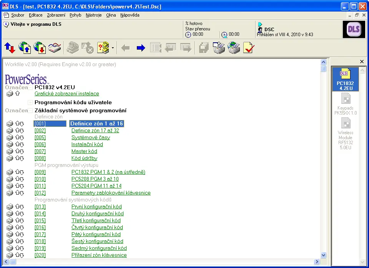Click the vertical scrollbar up arrow in main pane
This screenshot has height=268, width=369.
[323, 62]
